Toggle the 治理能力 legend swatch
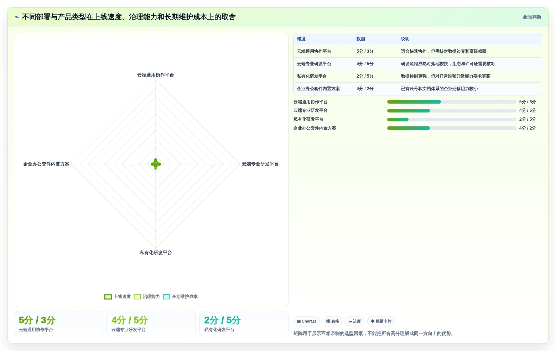556x351 pixels. pos(137,297)
